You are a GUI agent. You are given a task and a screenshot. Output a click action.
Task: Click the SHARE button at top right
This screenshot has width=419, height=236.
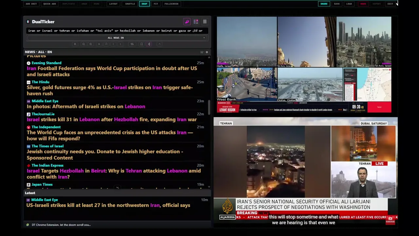pos(324,4)
